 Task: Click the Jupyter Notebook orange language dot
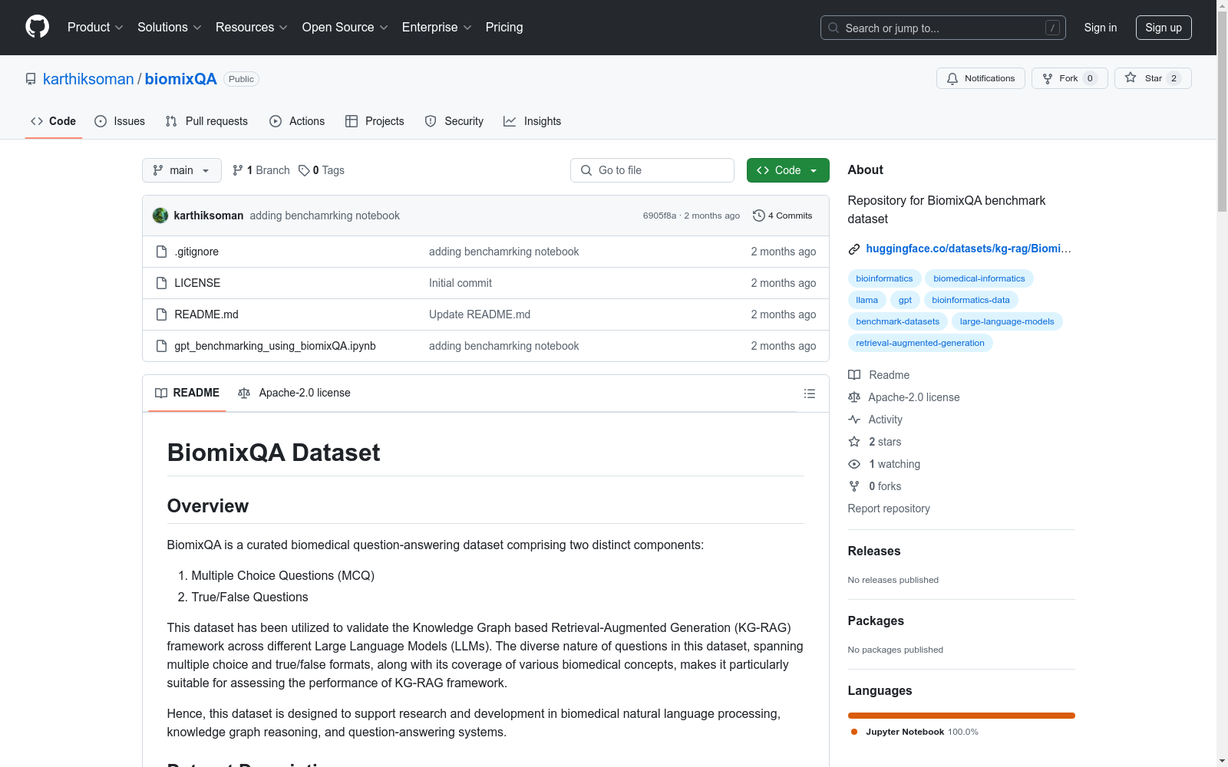pyautogui.click(x=854, y=732)
